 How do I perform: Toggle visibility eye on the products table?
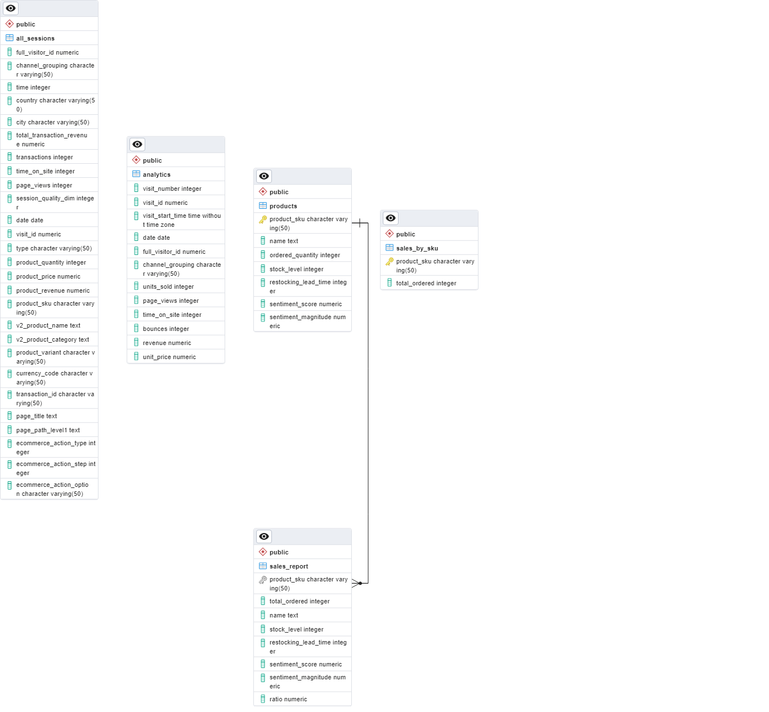click(263, 176)
